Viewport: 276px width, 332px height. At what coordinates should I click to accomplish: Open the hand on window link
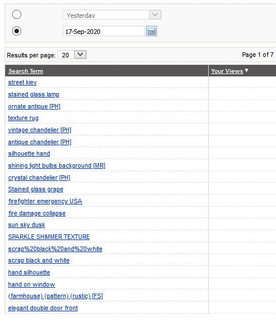pyautogui.click(x=32, y=284)
